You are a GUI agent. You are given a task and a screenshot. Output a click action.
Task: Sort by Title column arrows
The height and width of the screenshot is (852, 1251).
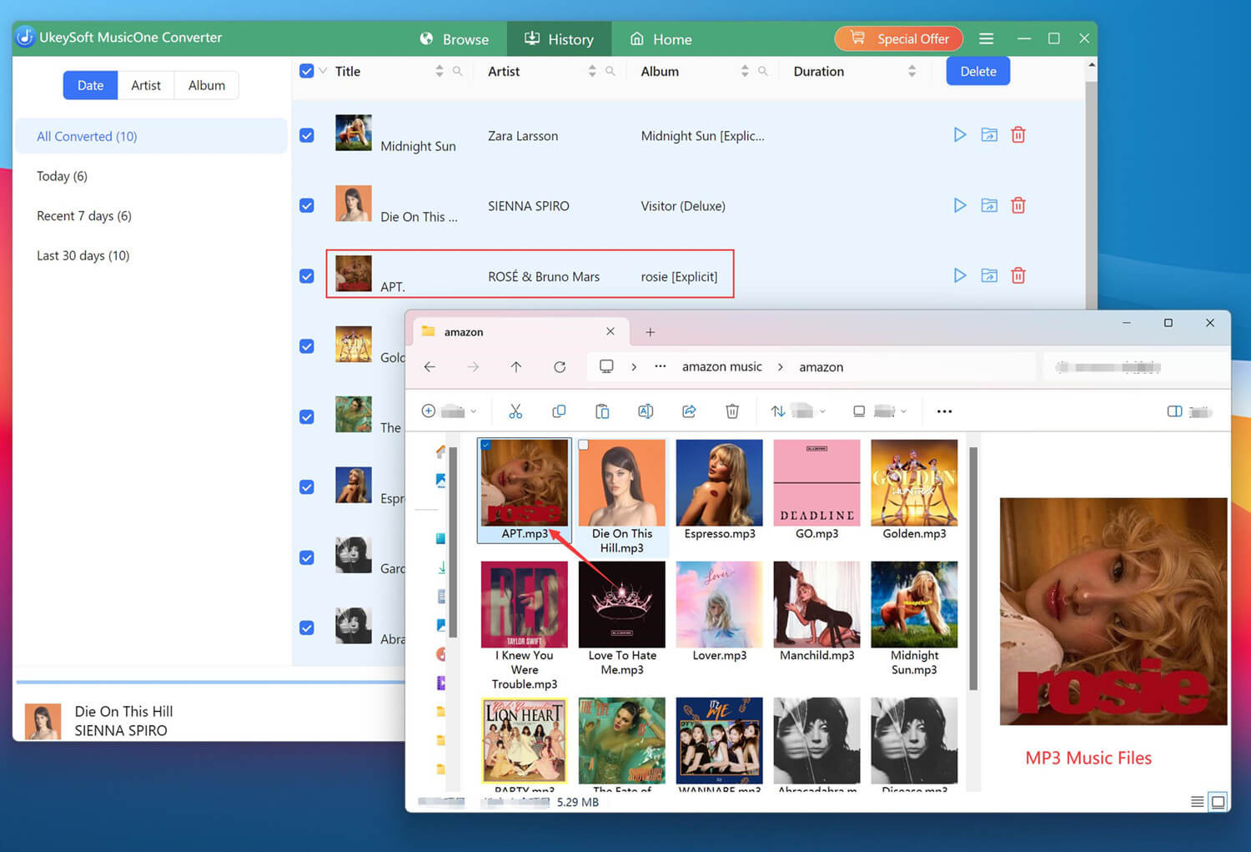(440, 72)
